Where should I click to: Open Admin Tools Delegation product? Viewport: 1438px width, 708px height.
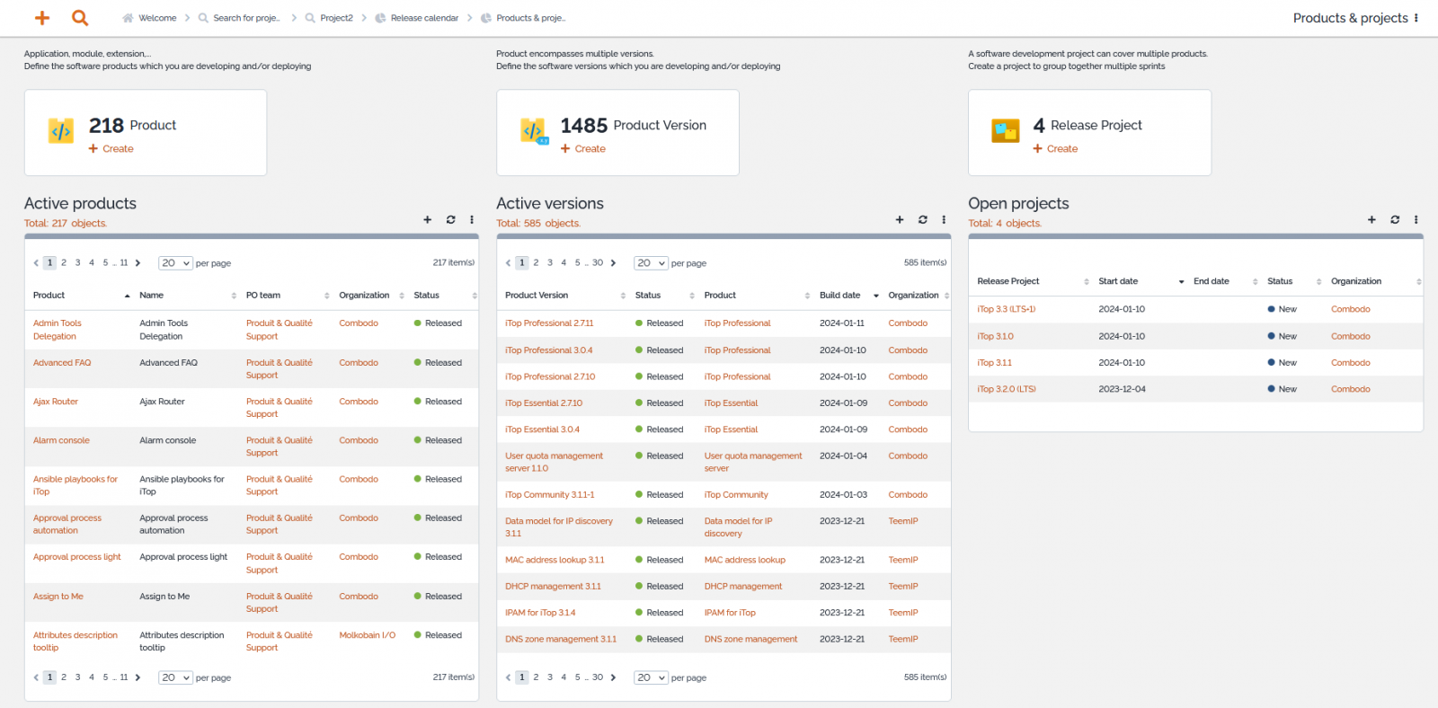[x=57, y=330]
